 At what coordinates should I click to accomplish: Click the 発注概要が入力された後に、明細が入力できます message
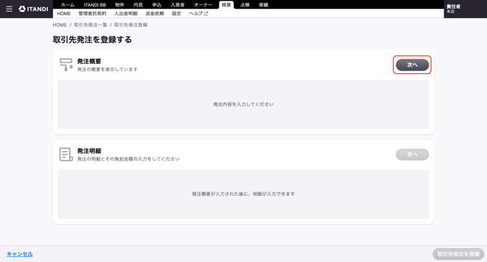click(243, 194)
